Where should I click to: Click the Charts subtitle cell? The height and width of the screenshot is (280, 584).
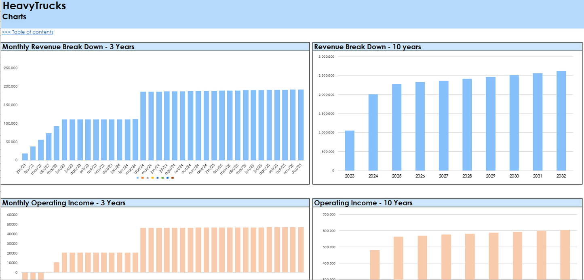coord(15,17)
